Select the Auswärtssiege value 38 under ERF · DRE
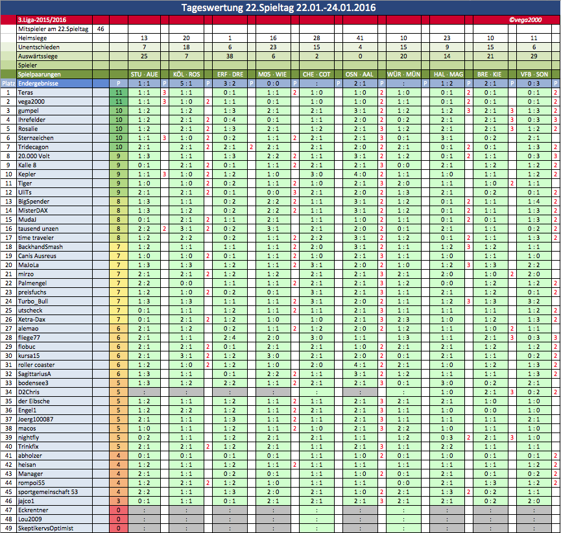 pyautogui.click(x=230, y=56)
